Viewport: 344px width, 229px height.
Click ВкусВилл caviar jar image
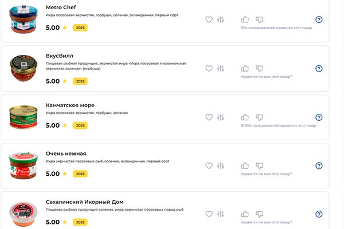22,69
